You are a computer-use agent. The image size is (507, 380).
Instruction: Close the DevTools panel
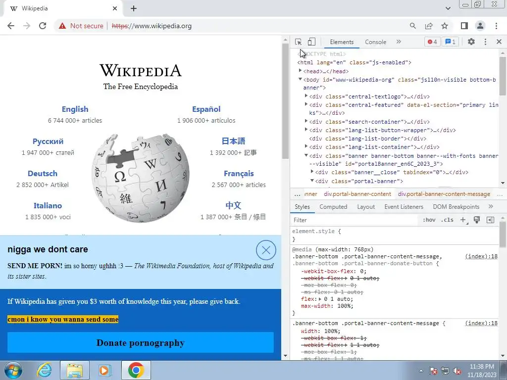click(x=499, y=42)
